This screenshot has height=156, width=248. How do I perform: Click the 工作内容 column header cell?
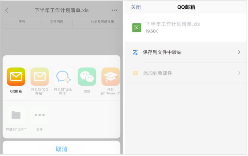click(57, 22)
